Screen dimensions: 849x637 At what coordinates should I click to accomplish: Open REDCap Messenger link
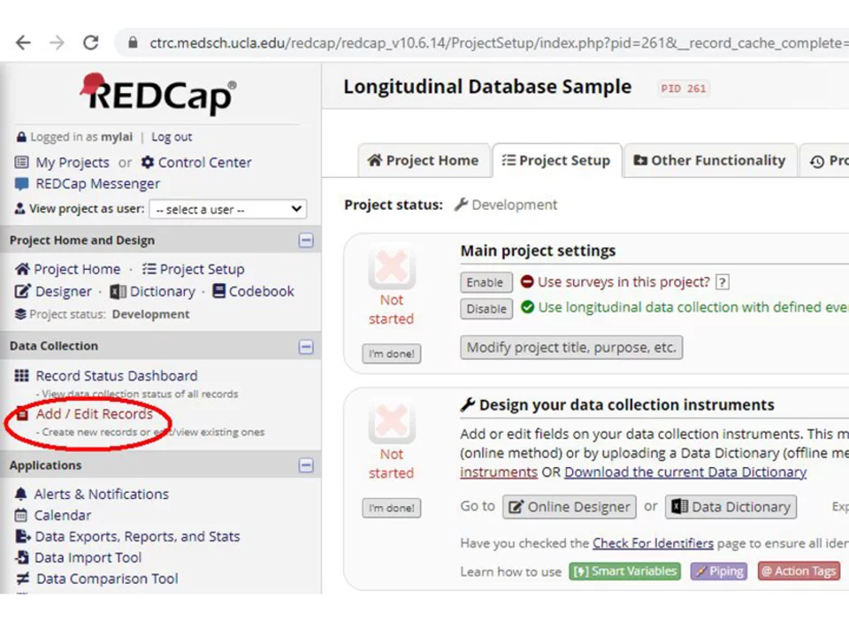[97, 184]
